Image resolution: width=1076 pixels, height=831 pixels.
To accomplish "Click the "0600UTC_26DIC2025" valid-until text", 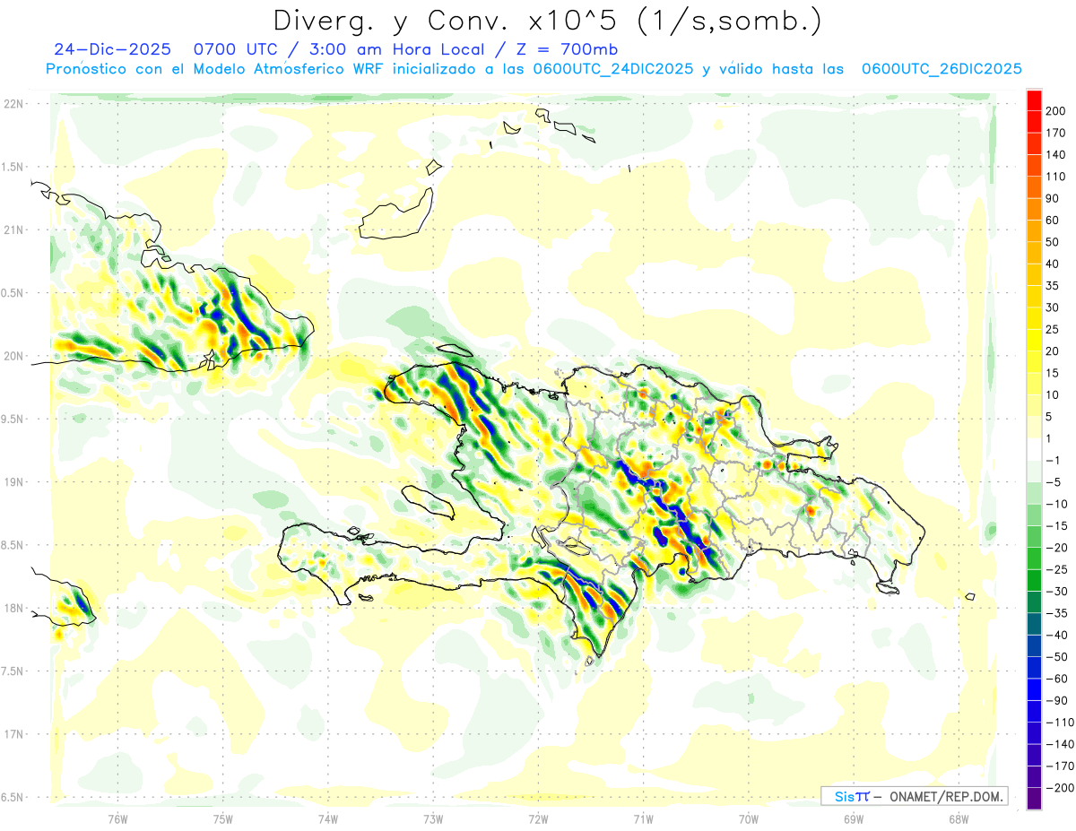I will 941,69.
